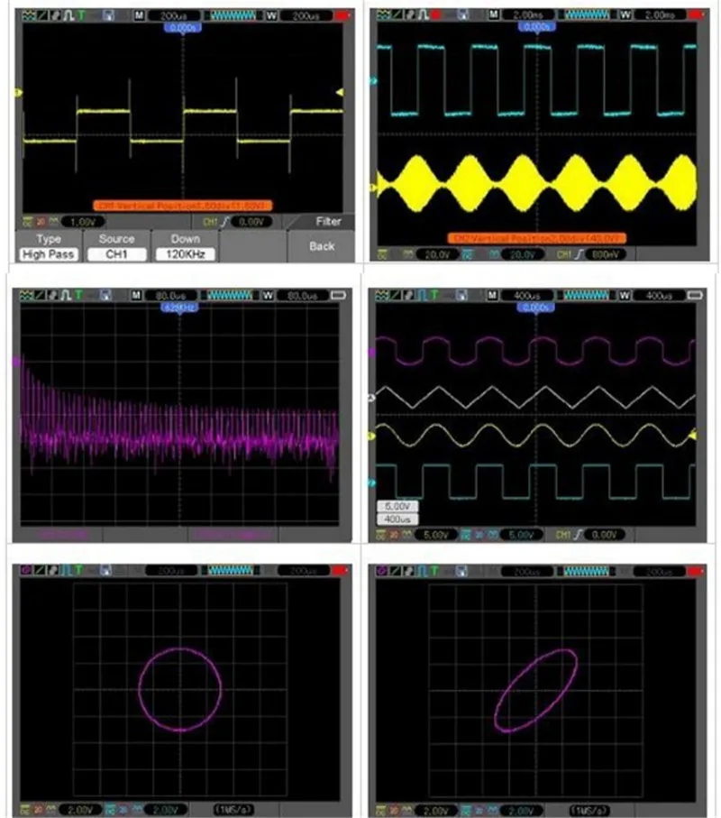Screen dimensions: 721x818
Task: Click the 0.000s position marker on modulation screen
Action: tap(536, 27)
